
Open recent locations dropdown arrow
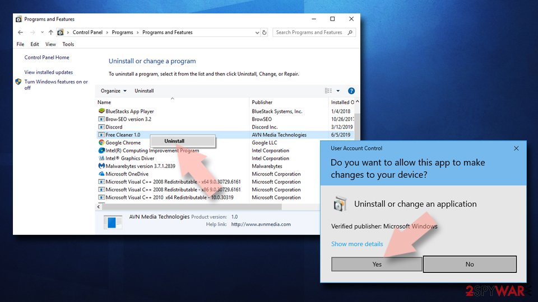(x=42, y=32)
